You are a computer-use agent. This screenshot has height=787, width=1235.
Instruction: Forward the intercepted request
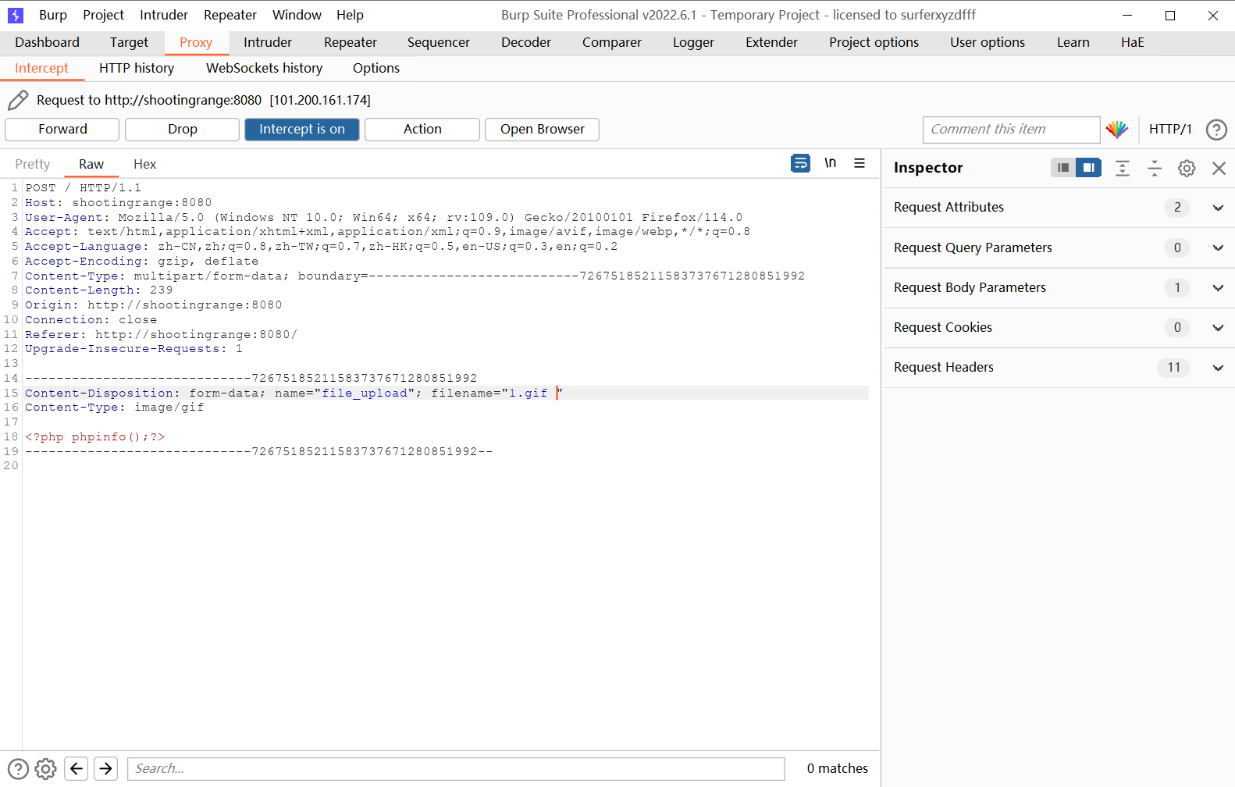click(x=62, y=130)
